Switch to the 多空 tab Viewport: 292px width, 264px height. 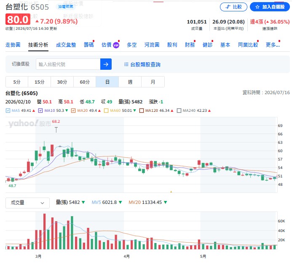pos(131,45)
